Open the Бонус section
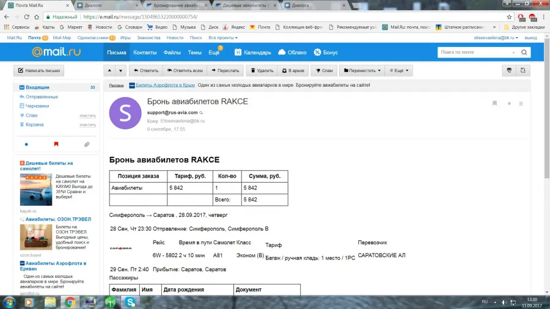This screenshot has height=309, width=550. click(326, 52)
